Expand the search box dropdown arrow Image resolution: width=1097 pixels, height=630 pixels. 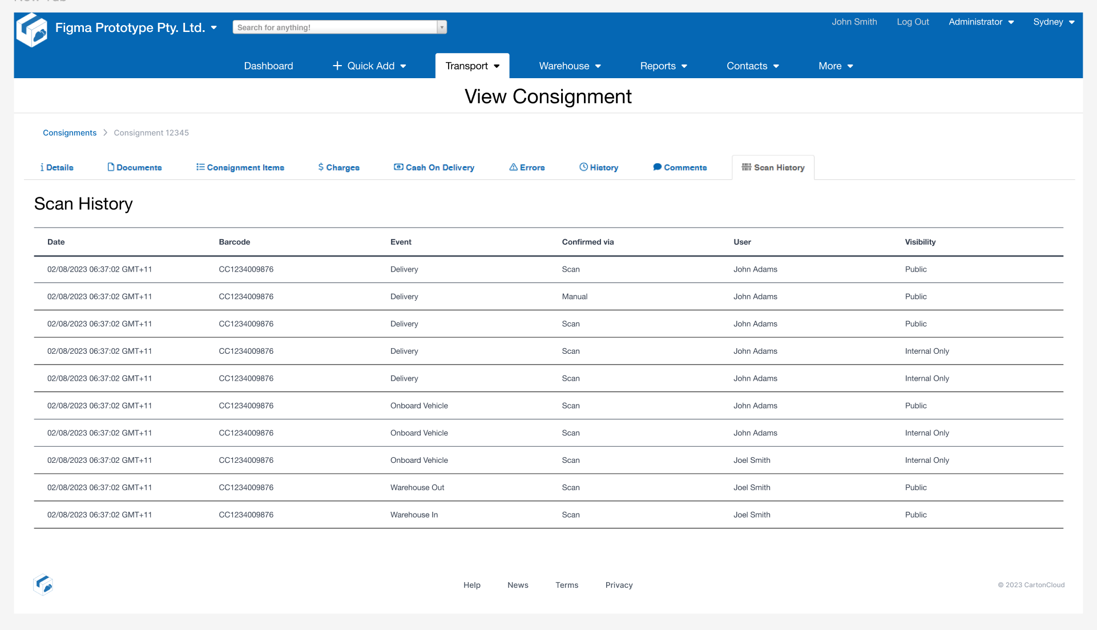pos(442,27)
